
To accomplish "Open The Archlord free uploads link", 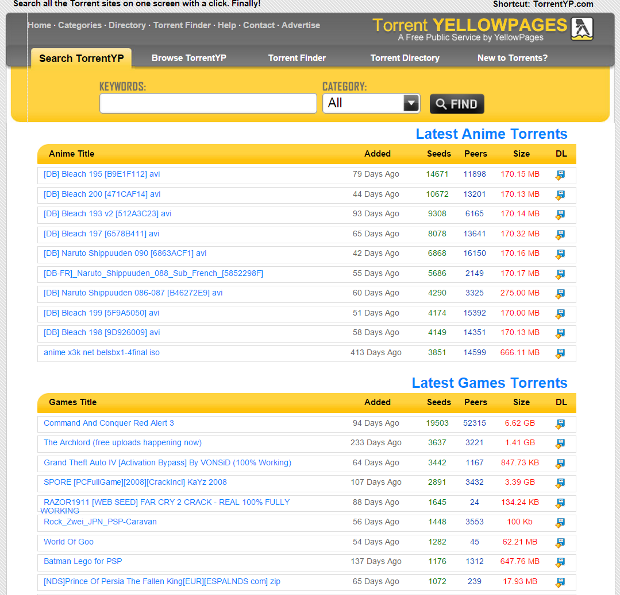I will pos(122,442).
